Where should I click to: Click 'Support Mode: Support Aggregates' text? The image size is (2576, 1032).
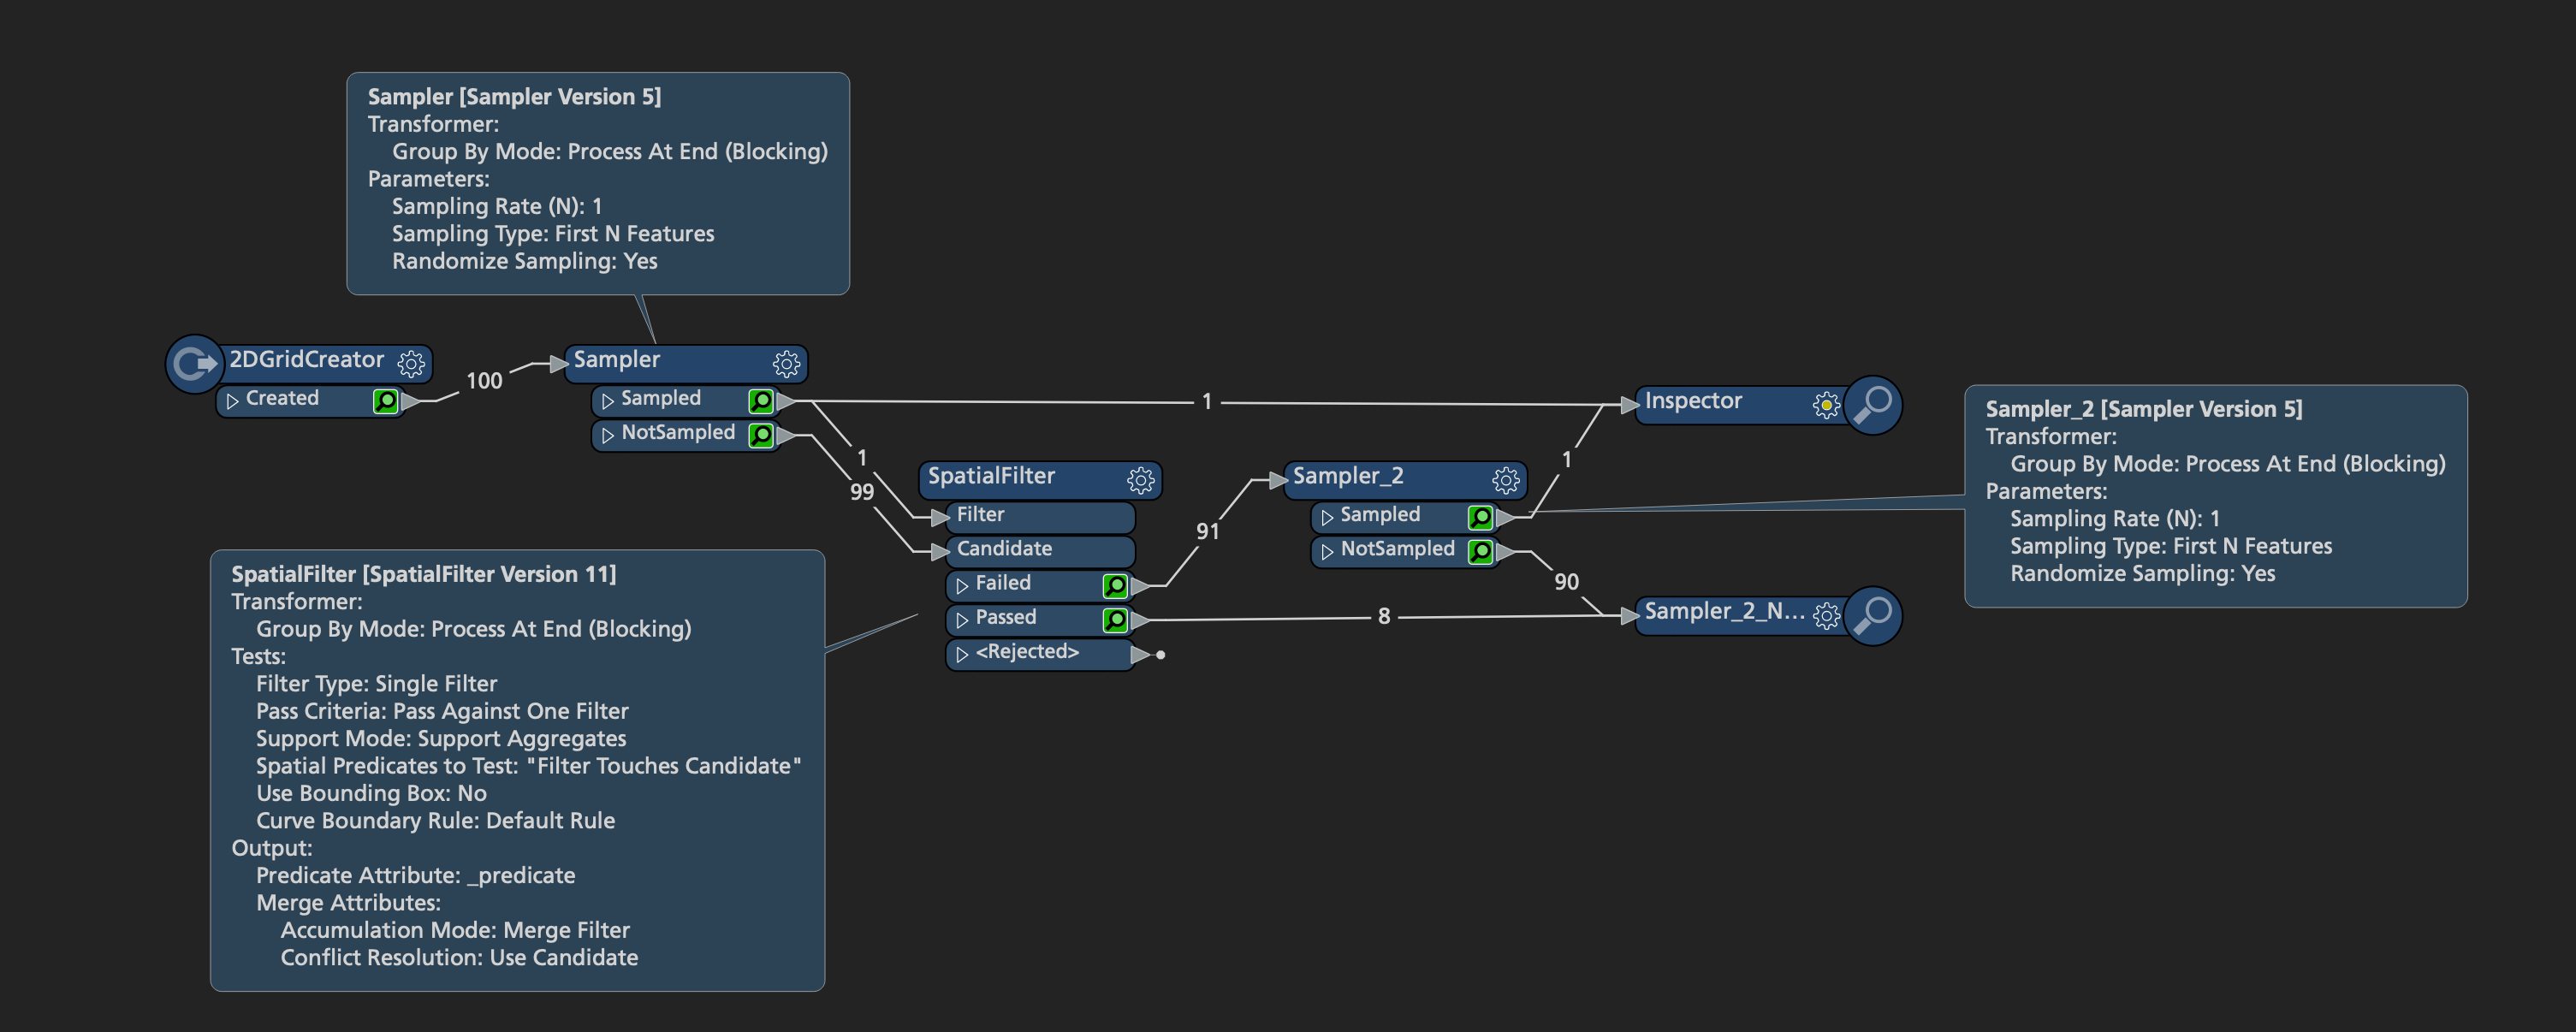pyautogui.click(x=441, y=738)
